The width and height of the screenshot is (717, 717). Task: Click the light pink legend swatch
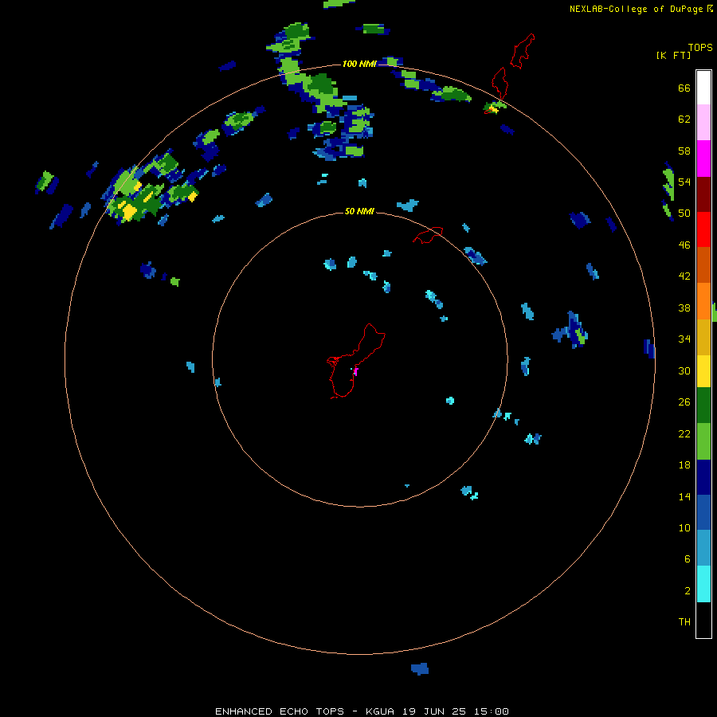[703, 123]
